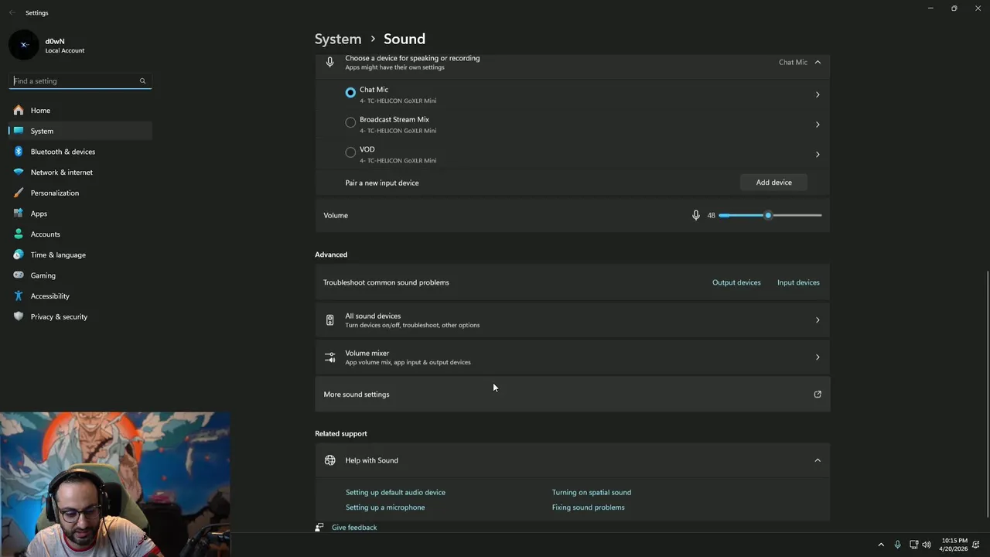Click the Accessibility icon in the sidebar
Screen dimensions: 990x557
(x=19, y=296)
